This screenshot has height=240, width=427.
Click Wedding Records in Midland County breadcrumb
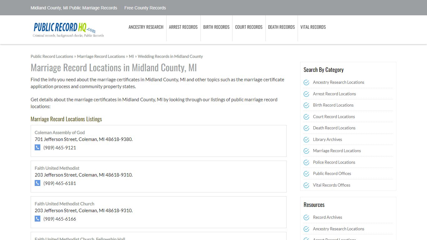170,57
